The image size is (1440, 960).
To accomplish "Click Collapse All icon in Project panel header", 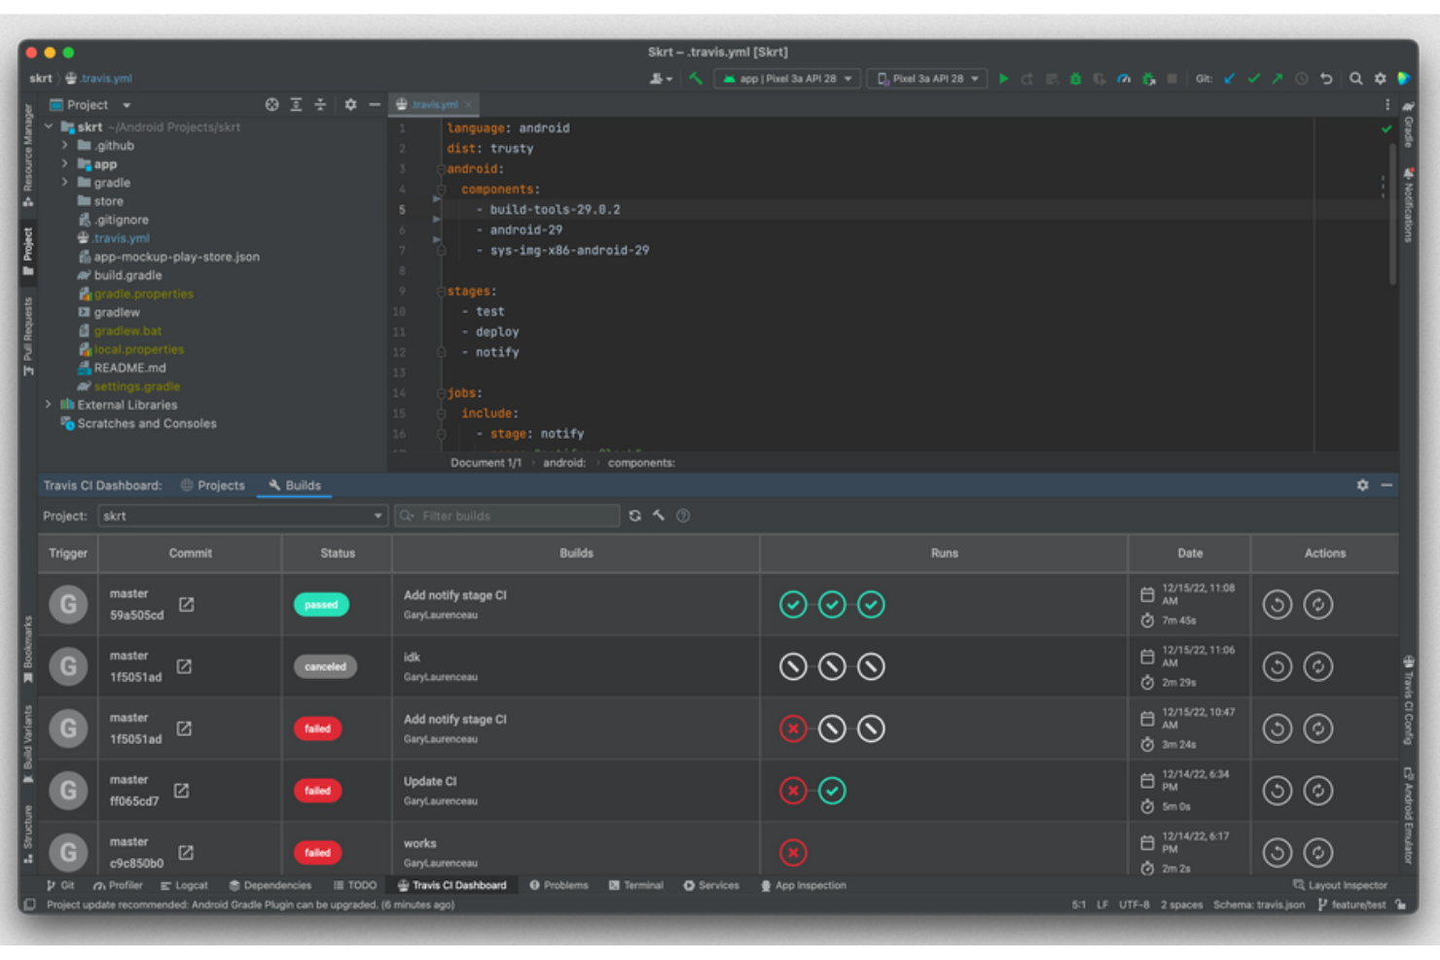I will (x=319, y=105).
